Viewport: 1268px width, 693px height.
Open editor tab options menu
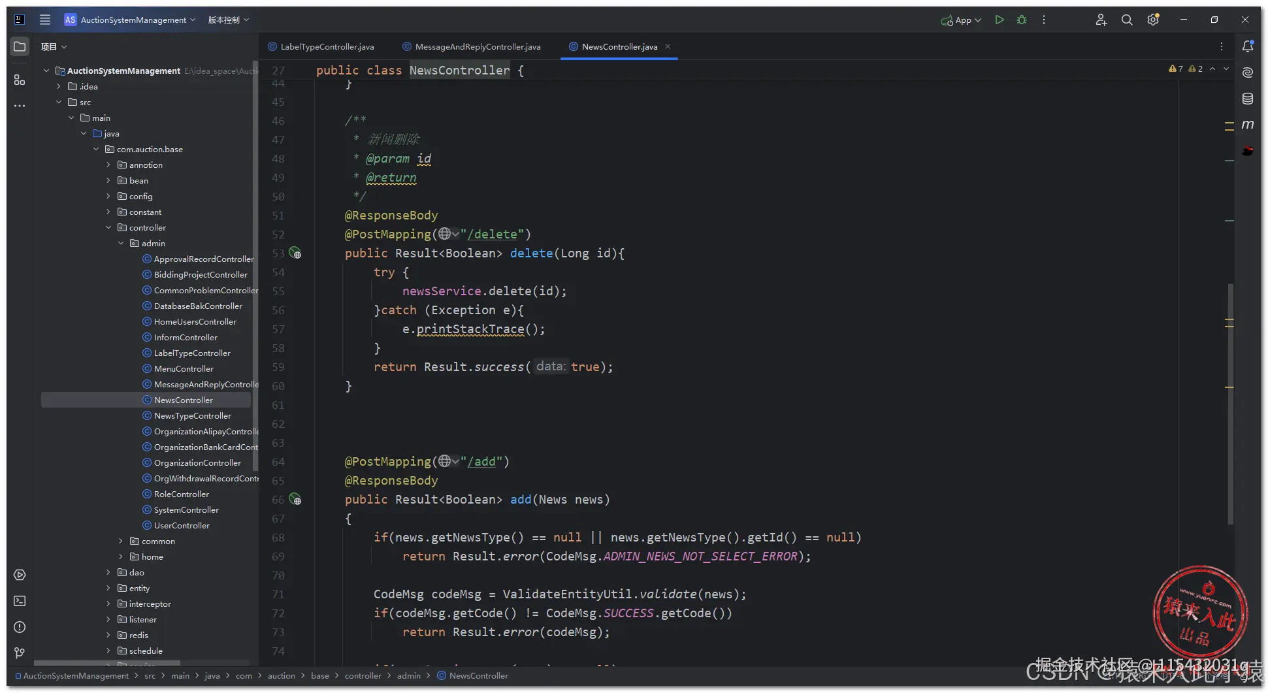(1222, 46)
